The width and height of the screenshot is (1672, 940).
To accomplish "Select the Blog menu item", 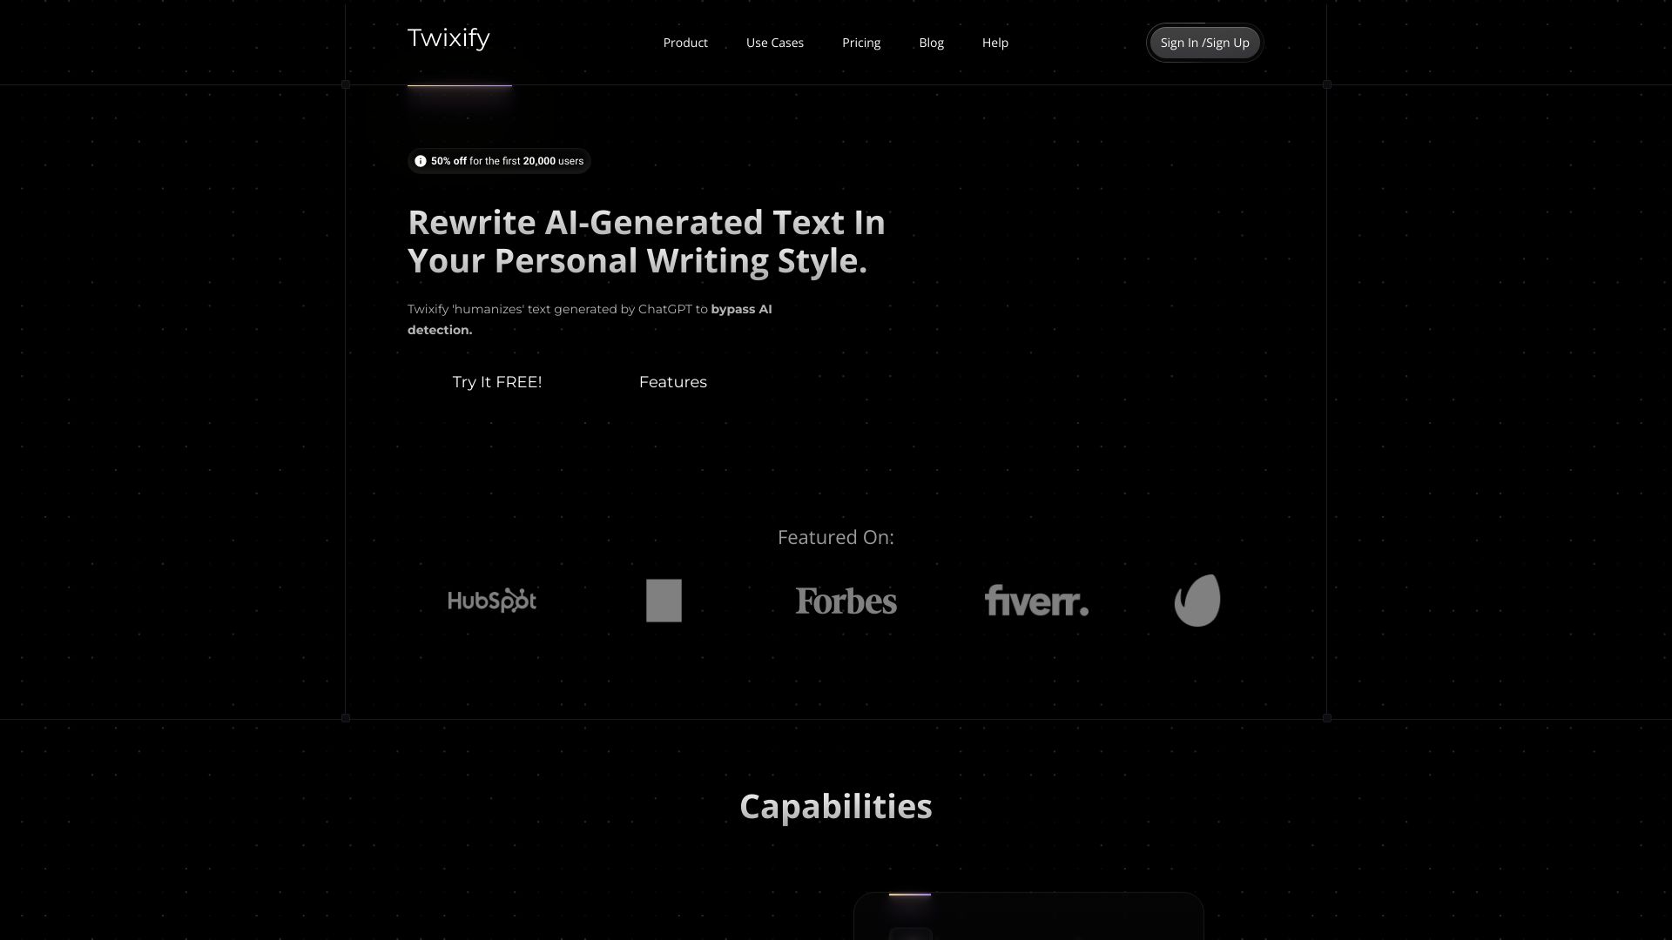I will 931,43.
